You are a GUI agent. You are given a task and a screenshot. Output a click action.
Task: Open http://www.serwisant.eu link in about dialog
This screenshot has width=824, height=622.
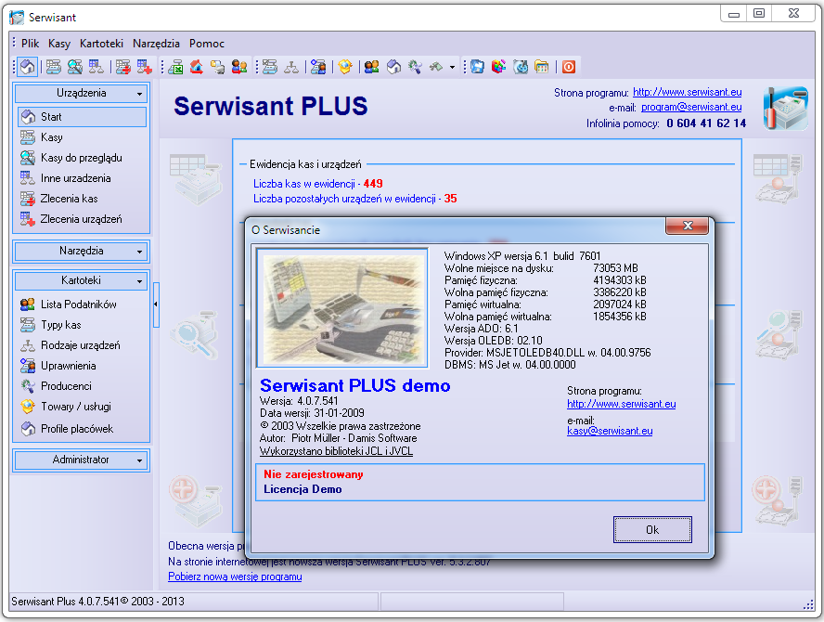(621, 404)
